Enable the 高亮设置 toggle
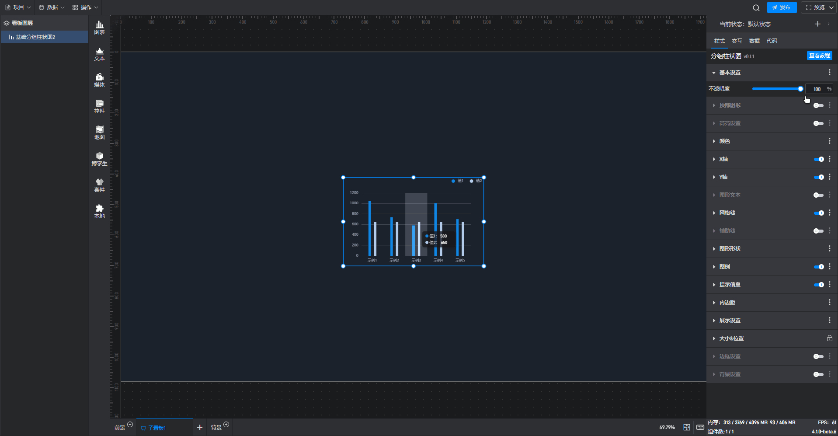This screenshot has height=436, width=838. coord(818,123)
